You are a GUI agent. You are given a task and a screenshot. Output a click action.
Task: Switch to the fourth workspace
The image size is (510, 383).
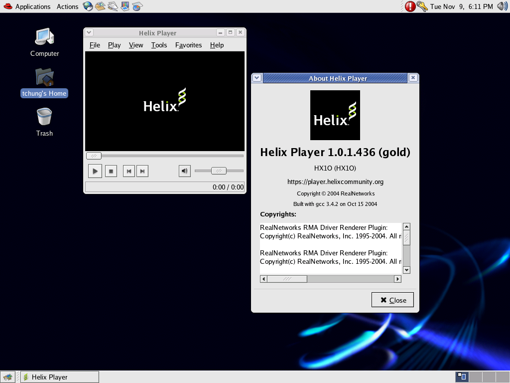pos(502,377)
